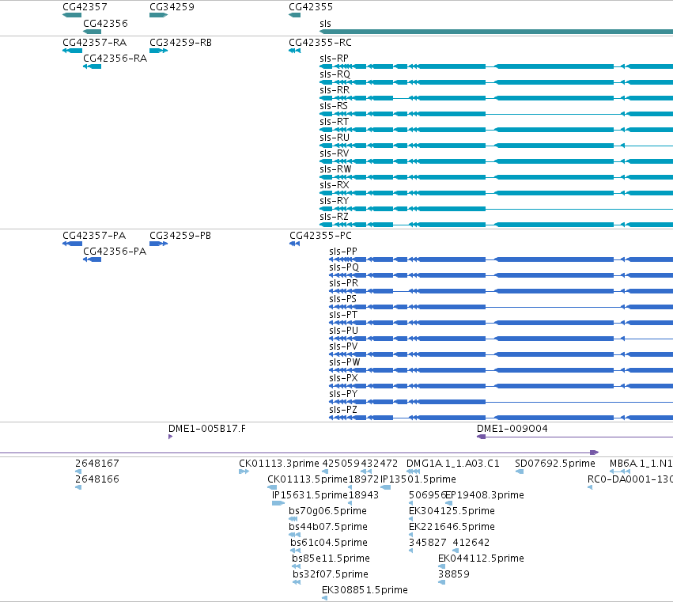The image size is (673, 602).
Task: Click transcript label CG42356-RA
Action: coord(115,59)
